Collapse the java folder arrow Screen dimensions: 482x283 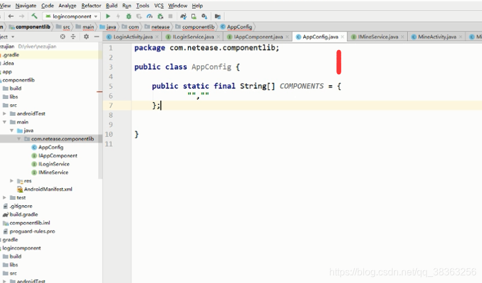click(x=11, y=130)
